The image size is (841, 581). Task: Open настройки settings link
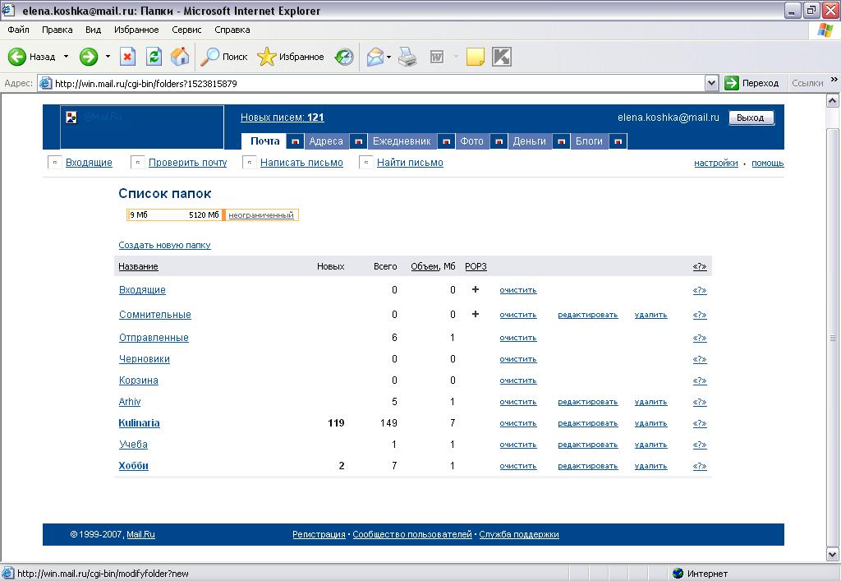716,163
